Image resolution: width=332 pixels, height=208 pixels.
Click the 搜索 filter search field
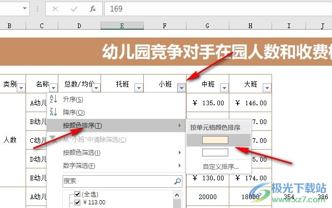coord(122,181)
